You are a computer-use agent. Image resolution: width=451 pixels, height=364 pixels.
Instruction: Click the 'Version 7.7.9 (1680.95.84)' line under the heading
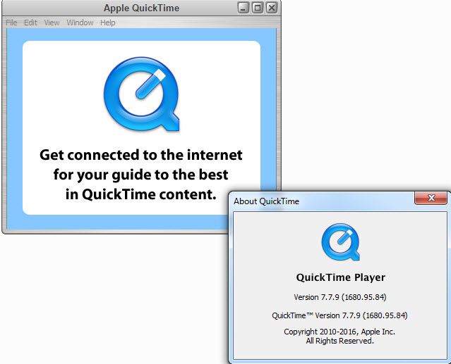click(340, 297)
